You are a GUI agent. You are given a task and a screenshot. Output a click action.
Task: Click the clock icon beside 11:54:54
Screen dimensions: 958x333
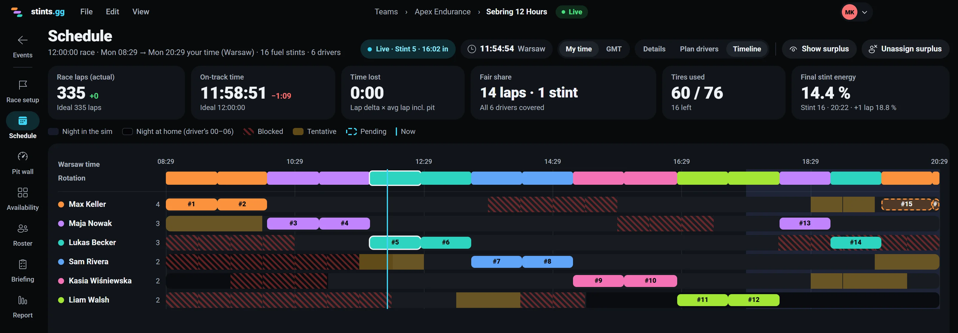coord(472,49)
